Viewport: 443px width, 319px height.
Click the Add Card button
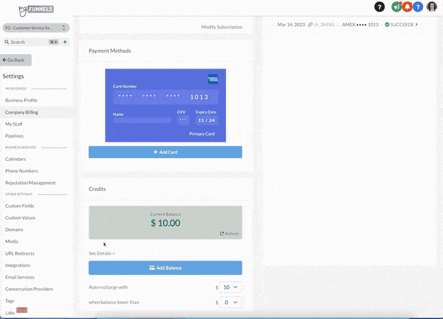click(165, 152)
